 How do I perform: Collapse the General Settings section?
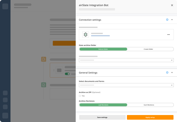click(172, 72)
